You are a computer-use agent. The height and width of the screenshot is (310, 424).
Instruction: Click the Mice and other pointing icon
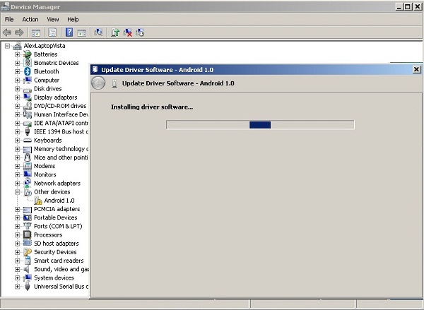click(x=28, y=157)
